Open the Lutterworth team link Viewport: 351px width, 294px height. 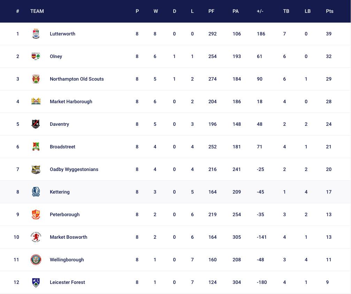(x=62, y=34)
